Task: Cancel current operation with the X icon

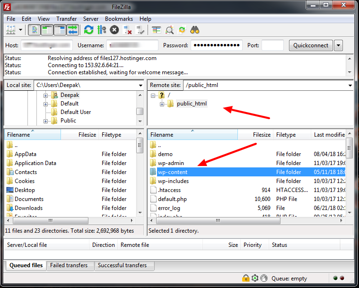Action: pos(114,30)
